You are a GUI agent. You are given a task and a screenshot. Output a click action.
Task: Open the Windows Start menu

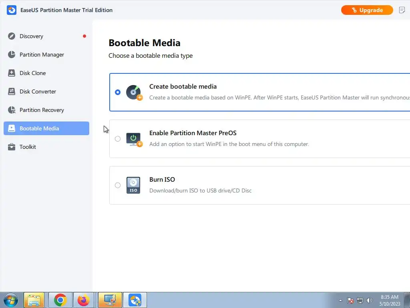tap(11, 300)
